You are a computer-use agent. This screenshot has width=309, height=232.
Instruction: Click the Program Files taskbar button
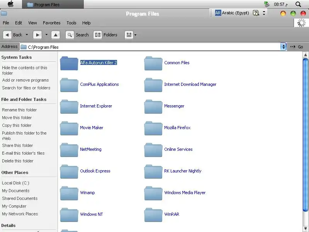[53, 4]
